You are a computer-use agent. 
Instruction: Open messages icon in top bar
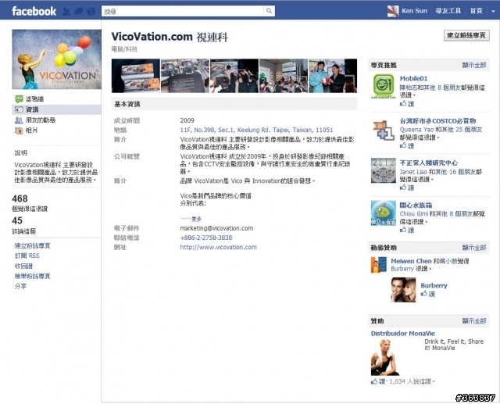tap(78, 12)
